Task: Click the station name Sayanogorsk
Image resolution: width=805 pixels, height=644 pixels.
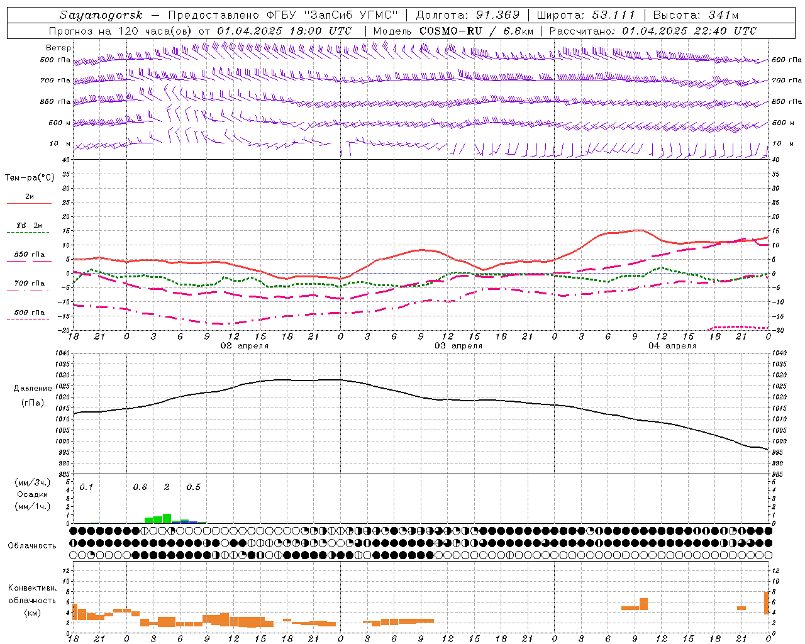Action: (x=101, y=15)
